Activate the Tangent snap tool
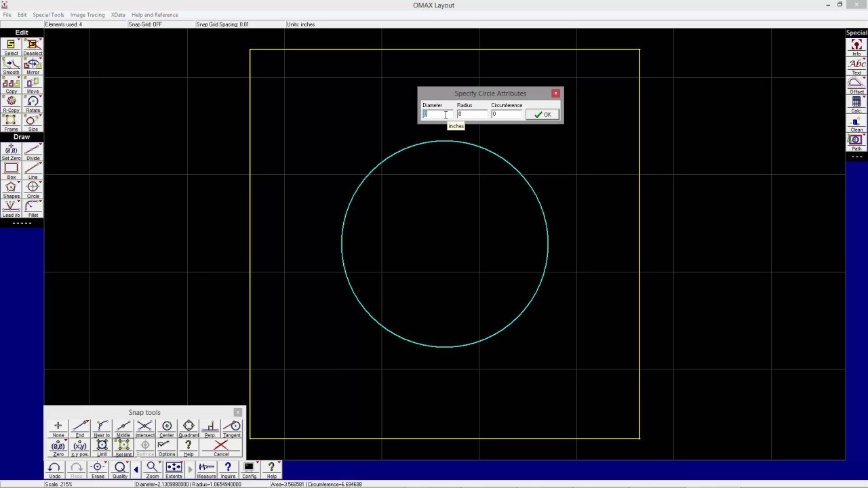 pos(232,428)
